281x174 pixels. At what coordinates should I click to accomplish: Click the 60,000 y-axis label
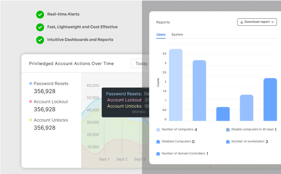tap(93, 85)
